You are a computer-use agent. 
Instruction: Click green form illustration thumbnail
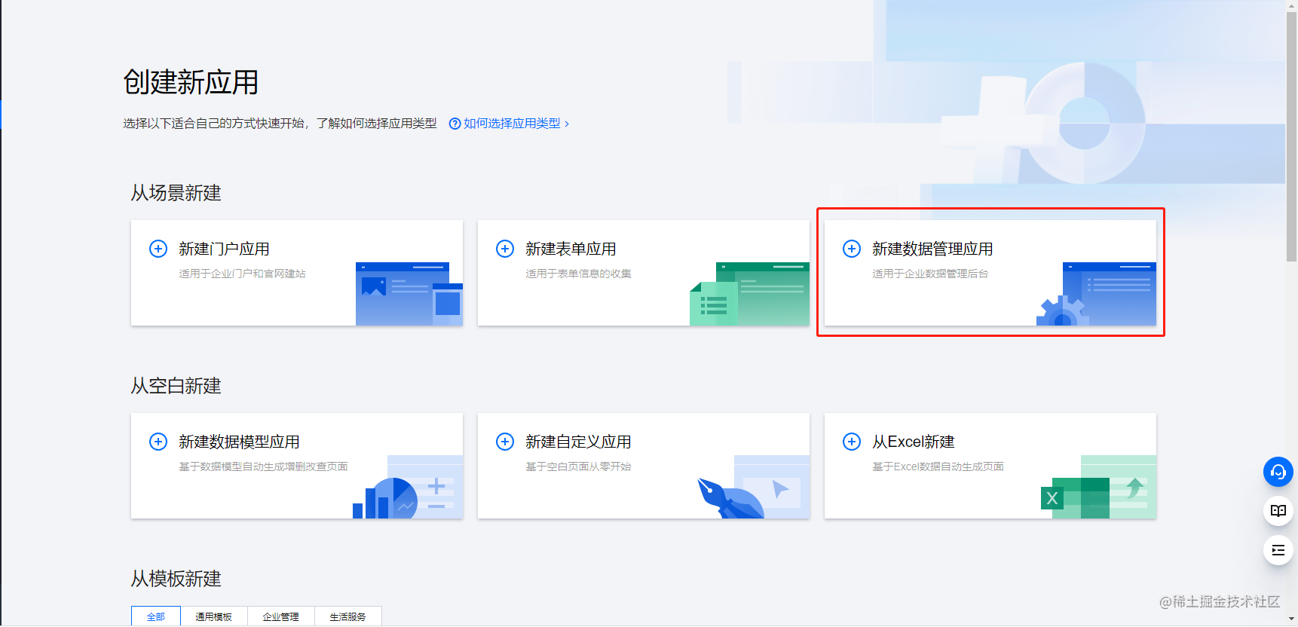(x=749, y=294)
